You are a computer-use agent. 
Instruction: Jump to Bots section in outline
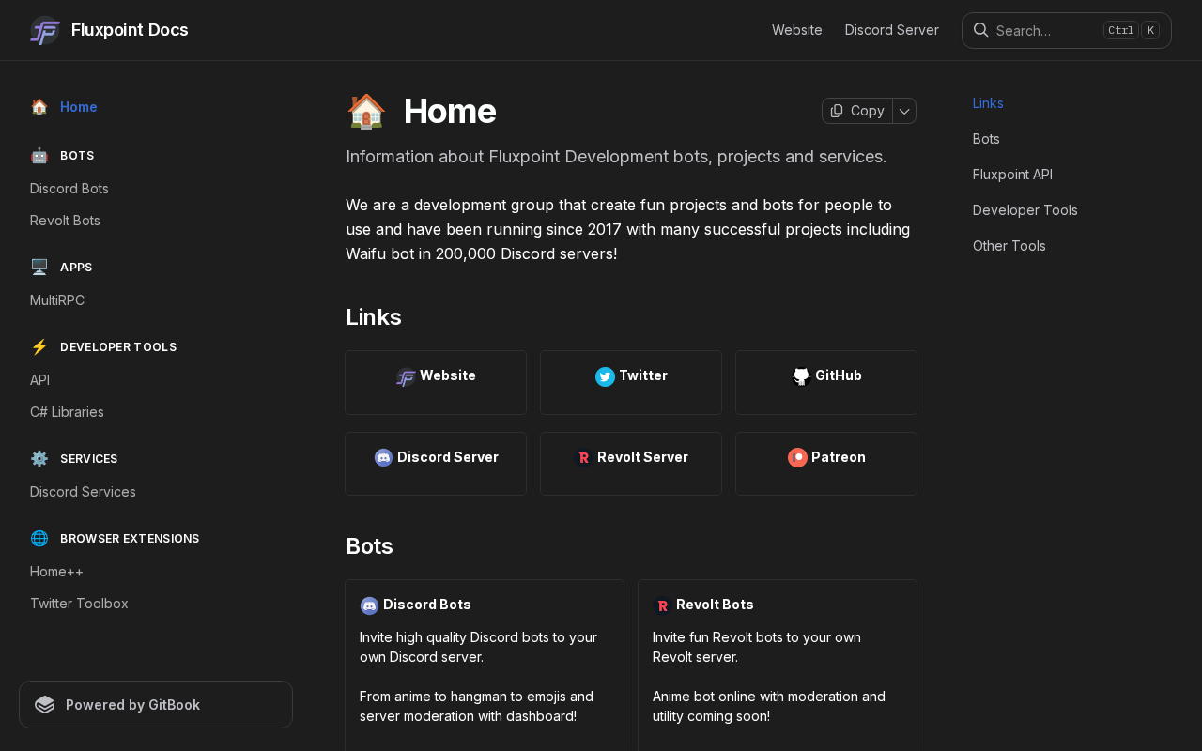click(986, 139)
